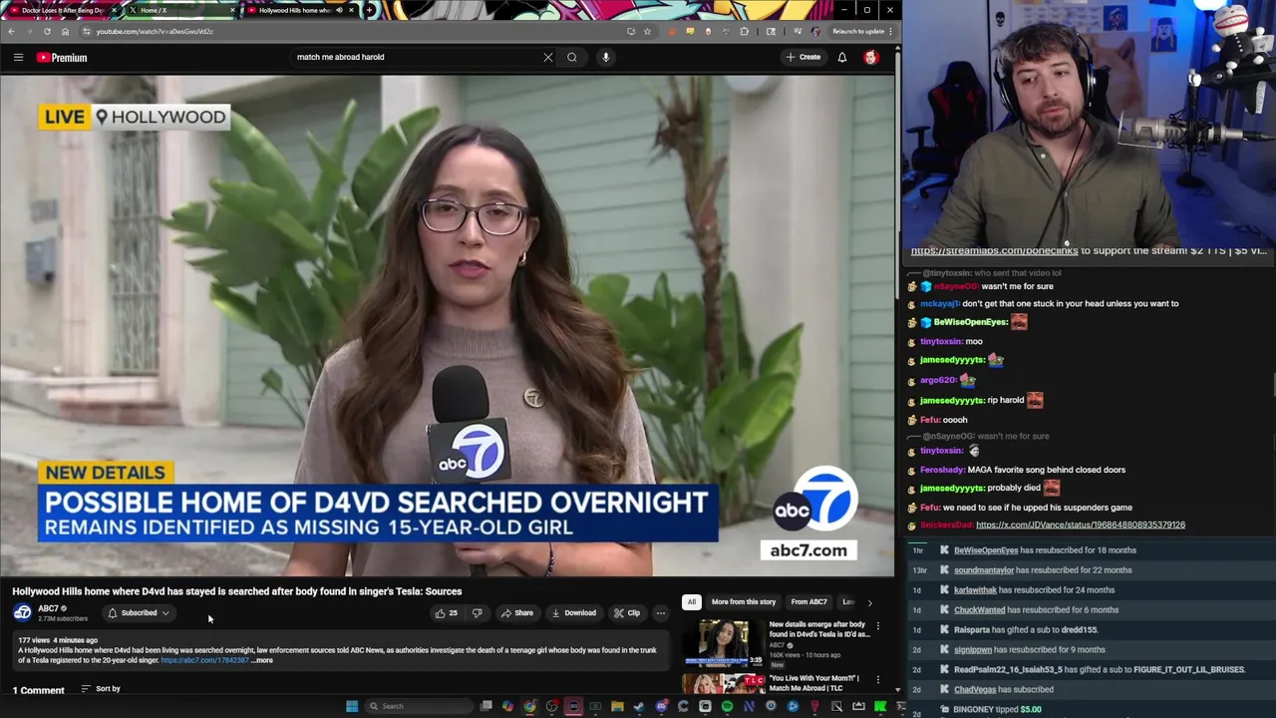Select the From ABC7 chip
Screen dimensions: 1276x718
tap(808, 602)
